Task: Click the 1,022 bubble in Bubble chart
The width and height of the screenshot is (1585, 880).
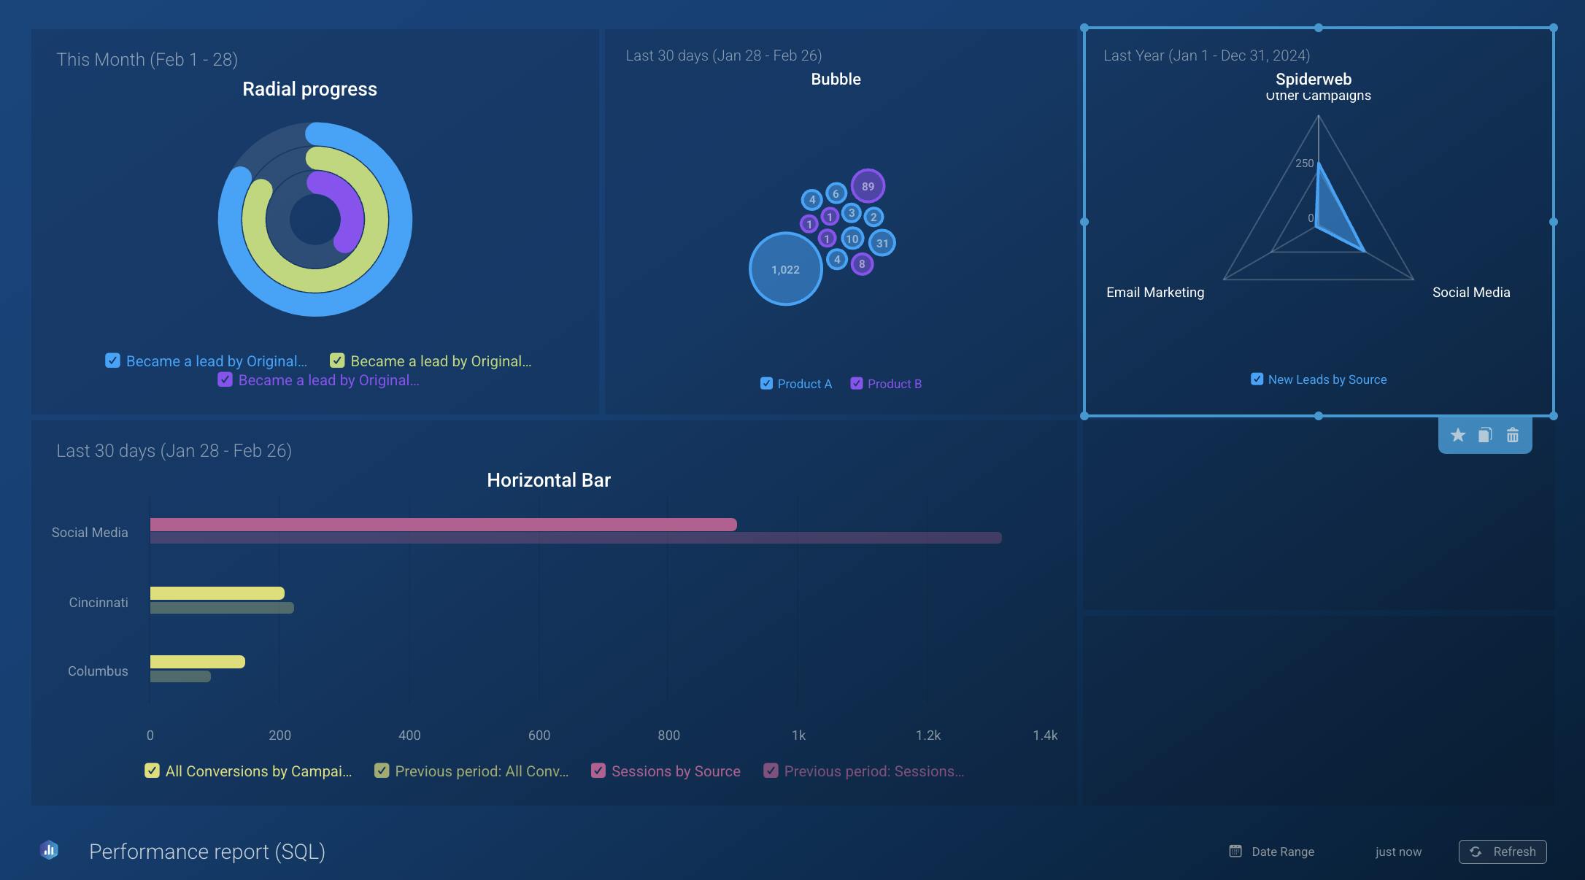Action: (x=785, y=269)
